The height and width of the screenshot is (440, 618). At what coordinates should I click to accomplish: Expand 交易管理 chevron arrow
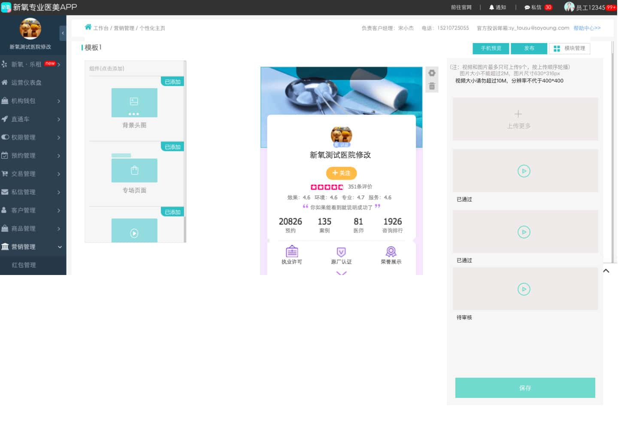click(59, 174)
